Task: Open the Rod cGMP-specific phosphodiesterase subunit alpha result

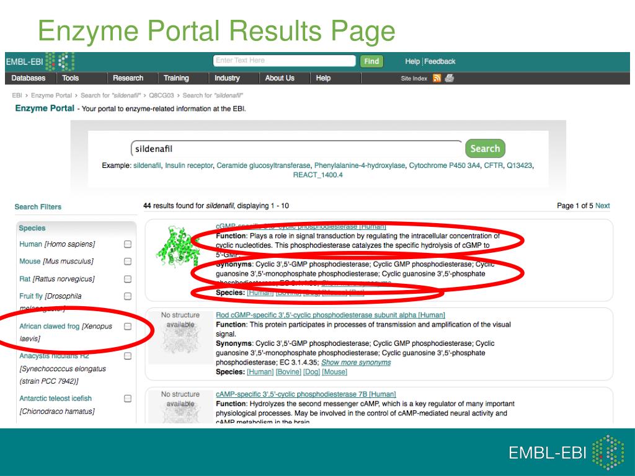Action: (x=331, y=315)
